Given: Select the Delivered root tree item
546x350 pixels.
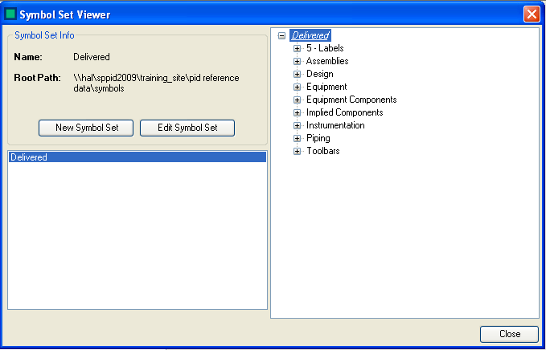Looking at the screenshot, I should coord(310,35).
